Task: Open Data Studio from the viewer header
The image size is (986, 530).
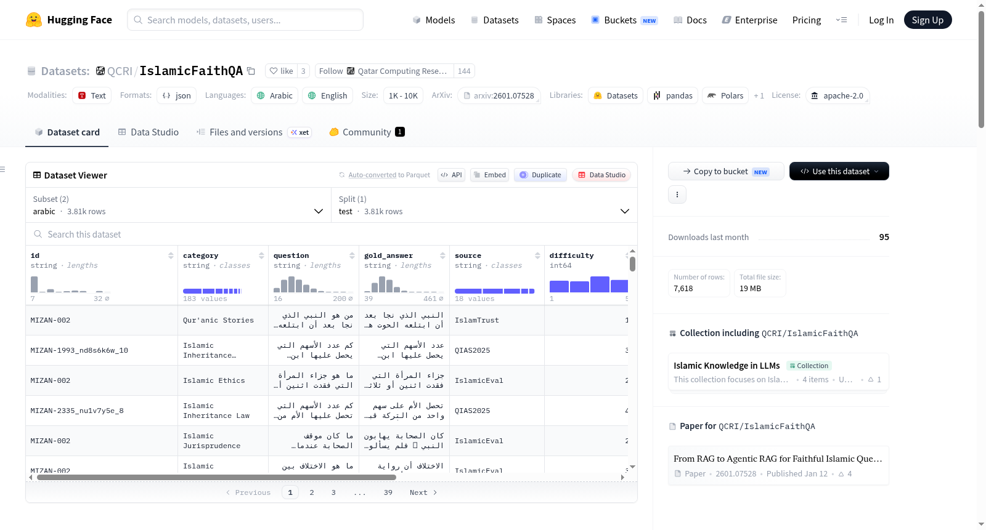Action: [601, 175]
